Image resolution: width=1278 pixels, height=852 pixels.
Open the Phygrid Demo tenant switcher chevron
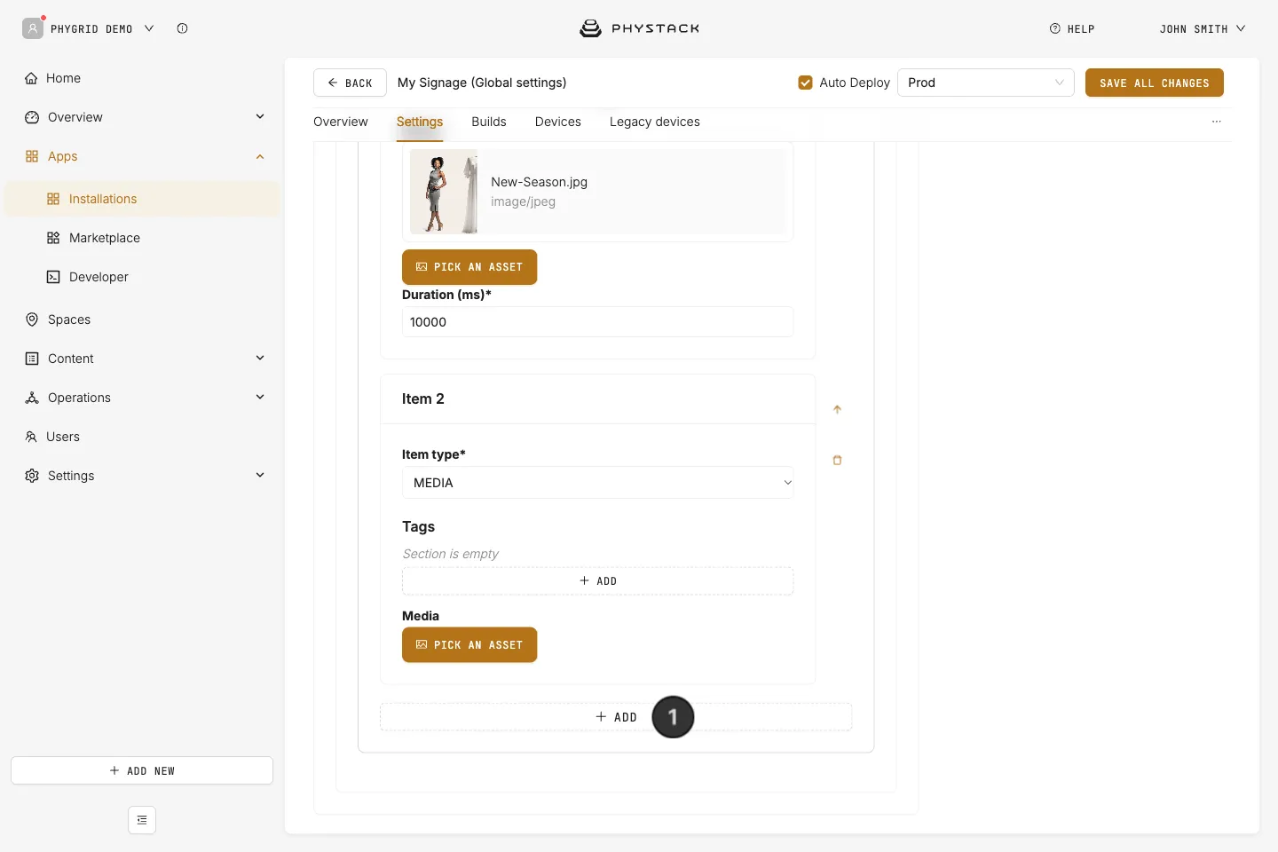[x=149, y=28]
